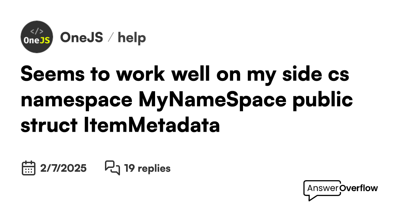Click the 19 replies count

click(x=147, y=168)
